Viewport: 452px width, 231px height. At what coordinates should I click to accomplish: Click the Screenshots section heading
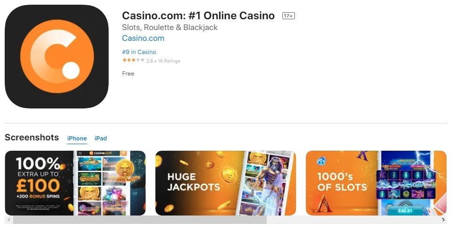tap(32, 138)
